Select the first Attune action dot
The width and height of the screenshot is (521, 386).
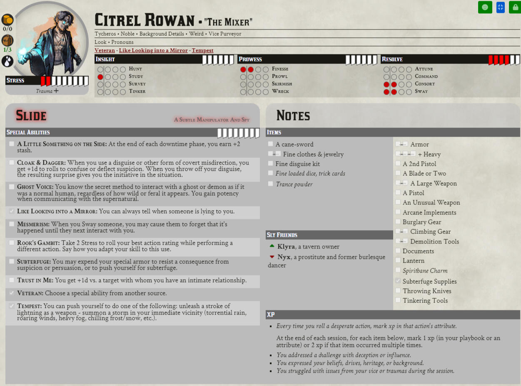tap(386, 69)
